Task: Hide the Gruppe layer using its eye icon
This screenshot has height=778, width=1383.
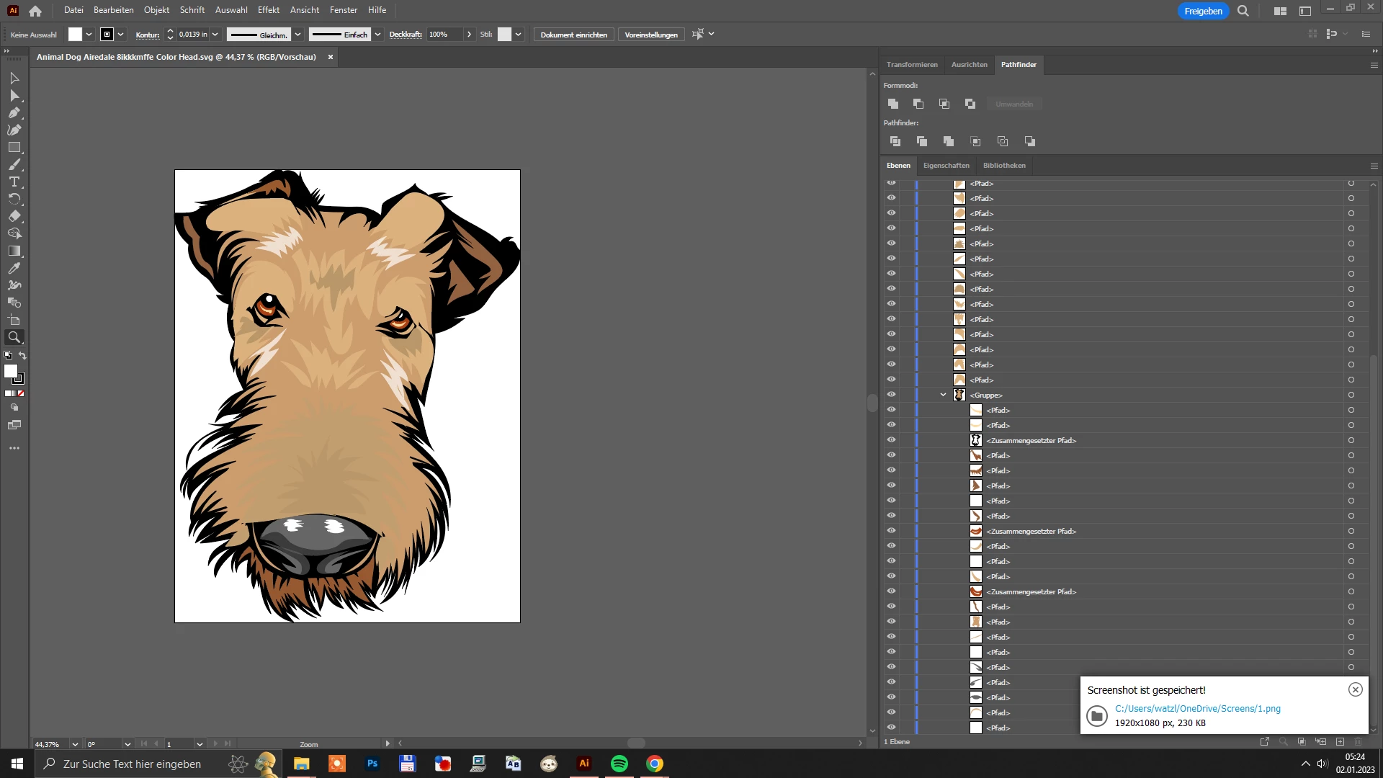Action: (x=891, y=395)
